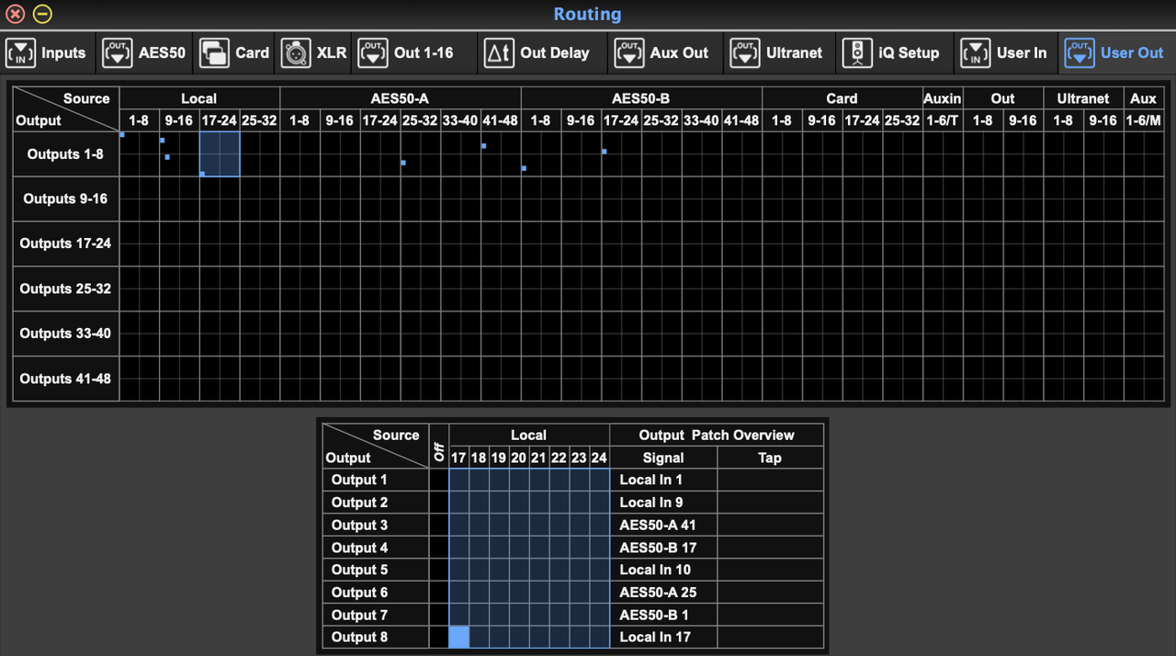Set Output 1 to Off
Screen dimensions: 1176x656
point(438,480)
